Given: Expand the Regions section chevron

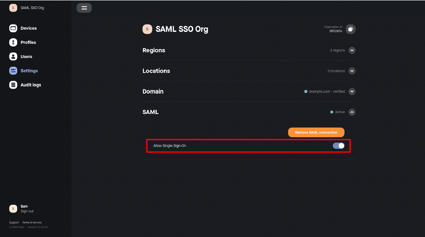Looking at the screenshot, I should [x=352, y=50].
